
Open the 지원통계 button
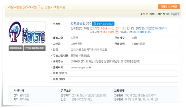(175, 14)
